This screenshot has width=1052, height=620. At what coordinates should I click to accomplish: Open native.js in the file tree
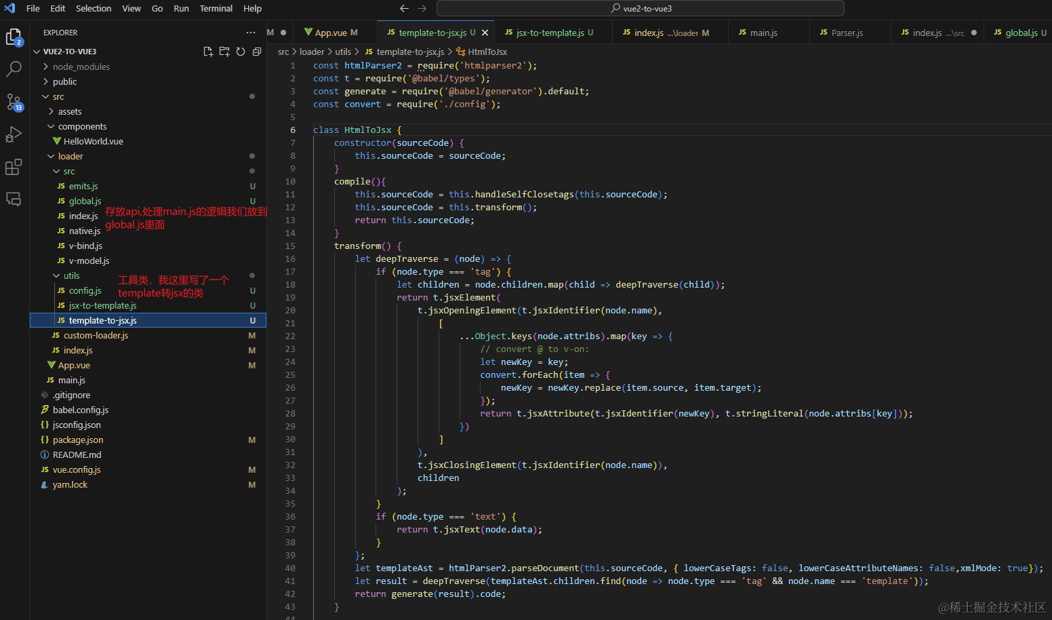148,231
